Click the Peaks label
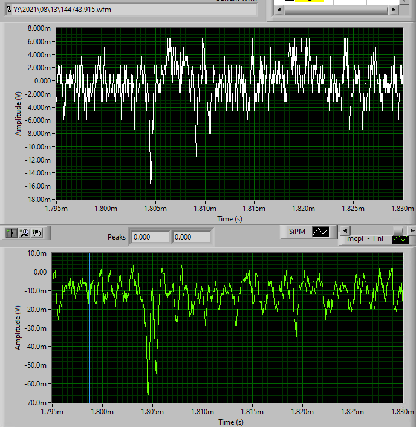Viewport: 416px width, 427px height. pyautogui.click(x=117, y=237)
